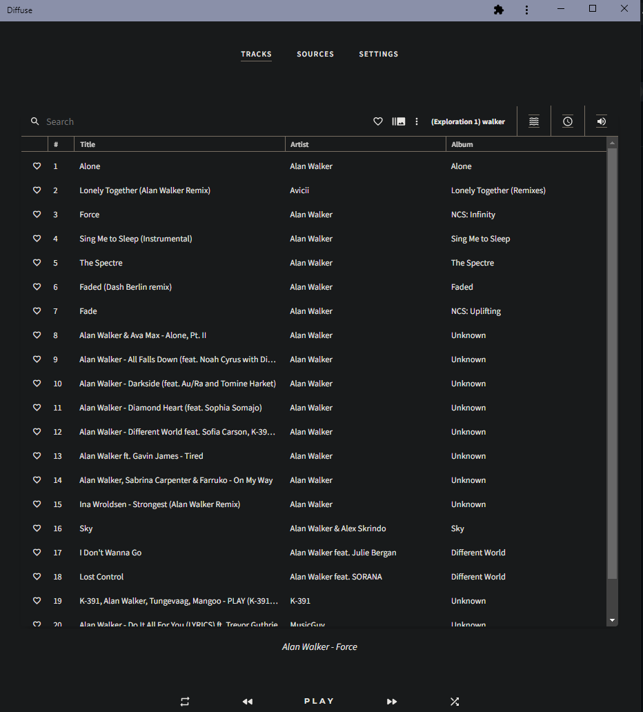Favourite the track Lost Control
The image size is (643, 712).
pos(37,576)
